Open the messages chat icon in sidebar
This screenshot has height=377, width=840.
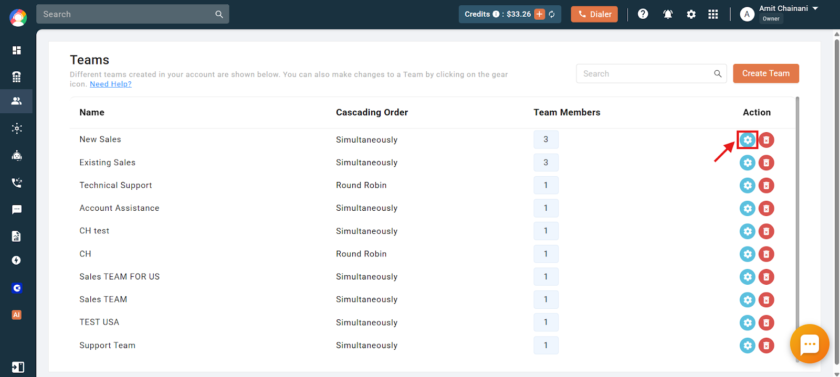17,210
